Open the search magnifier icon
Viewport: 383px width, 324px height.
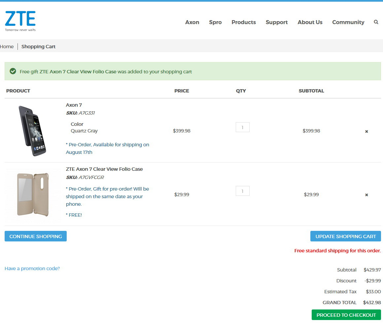(x=376, y=22)
